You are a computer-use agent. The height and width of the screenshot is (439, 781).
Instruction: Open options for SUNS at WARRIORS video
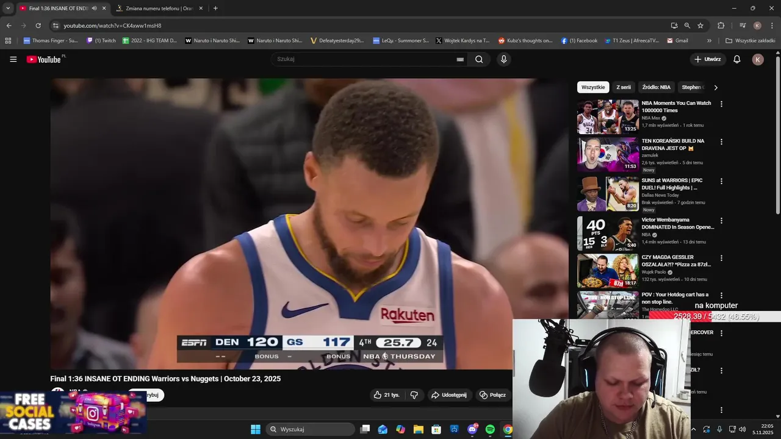721,181
